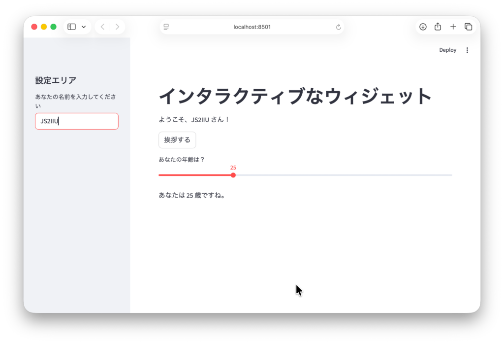This screenshot has height=344, width=504.
Task: Go forward using the forward arrow
Action: [117, 27]
